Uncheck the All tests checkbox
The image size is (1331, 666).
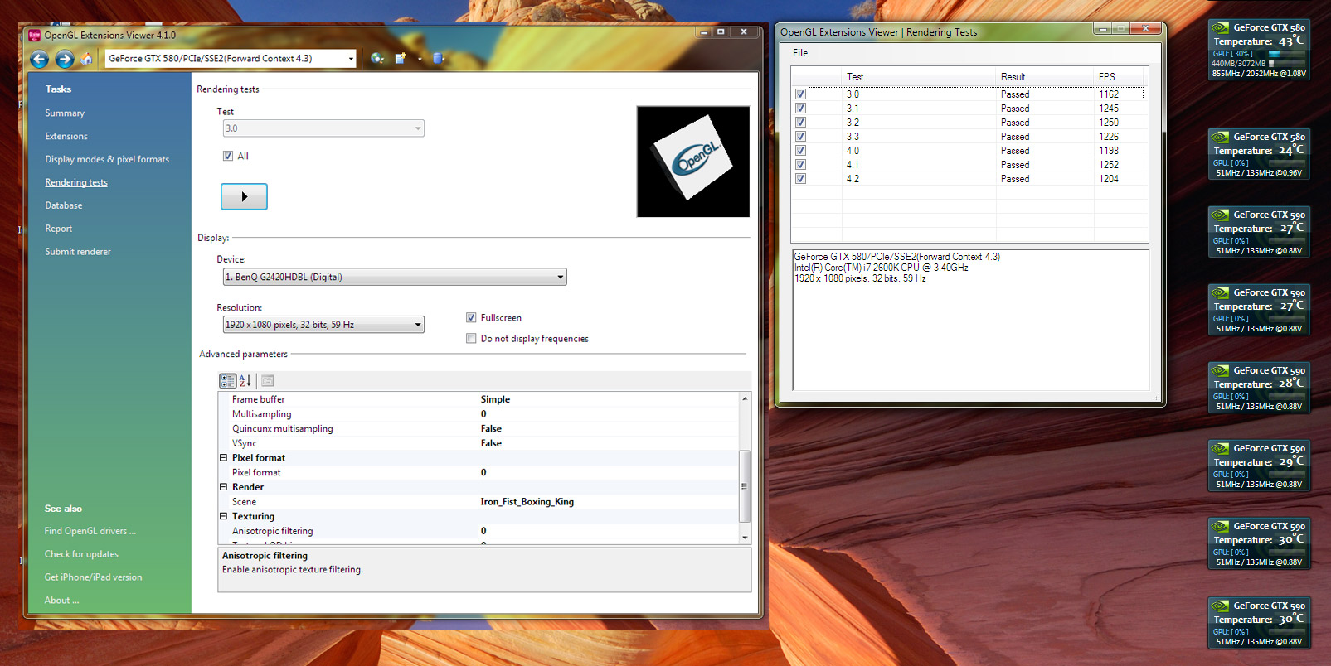tap(228, 156)
